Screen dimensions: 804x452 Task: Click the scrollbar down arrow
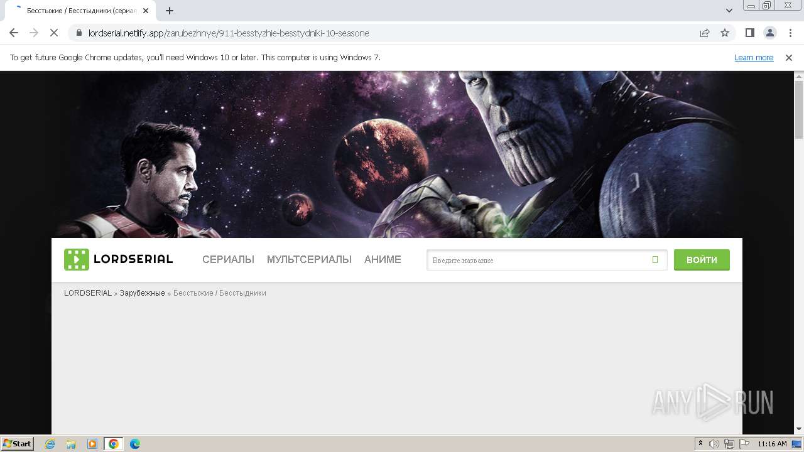click(x=799, y=429)
